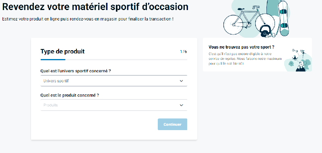322x153 pixels.
Task: Click the 'Type de produit' heading
Action: 62,51
